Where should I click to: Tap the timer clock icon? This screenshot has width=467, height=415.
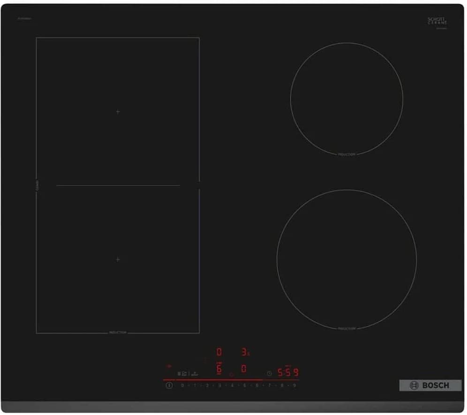point(269,373)
